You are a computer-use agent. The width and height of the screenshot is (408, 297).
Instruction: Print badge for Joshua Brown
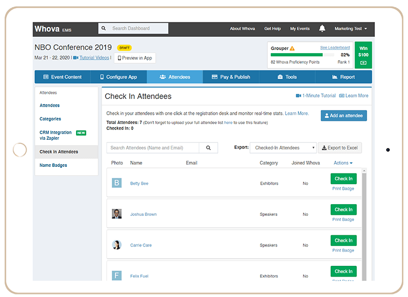(343, 219)
